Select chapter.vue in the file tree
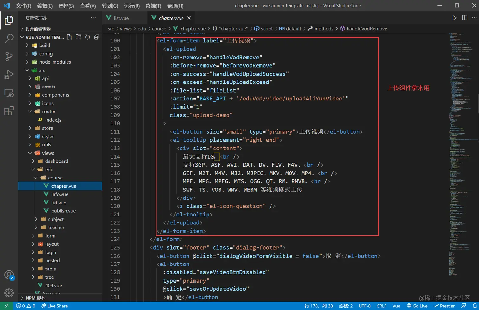 click(60, 186)
